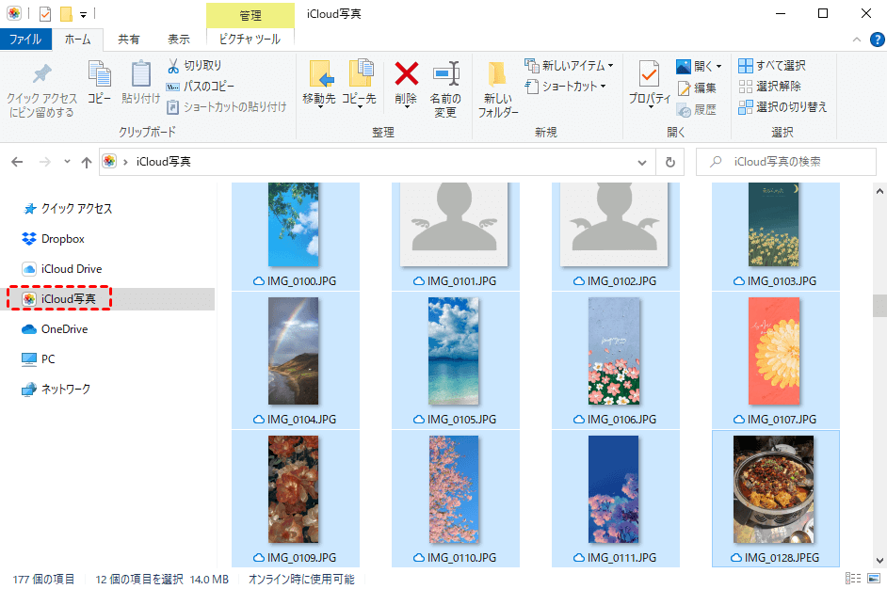
Task: Click the 削除 (Delete) red X icon
Action: coord(406,73)
